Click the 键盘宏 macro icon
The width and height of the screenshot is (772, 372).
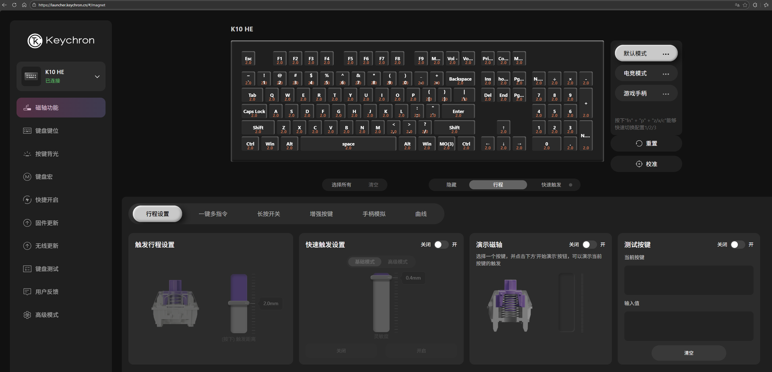point(27,177)
